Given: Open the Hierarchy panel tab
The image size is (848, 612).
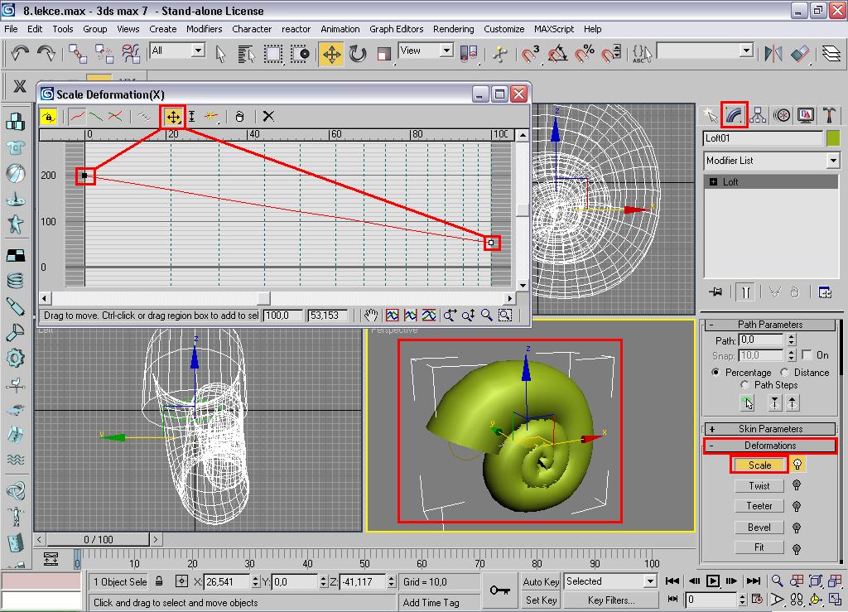Looking at the screenshot, I should click(x=759, y=114).
